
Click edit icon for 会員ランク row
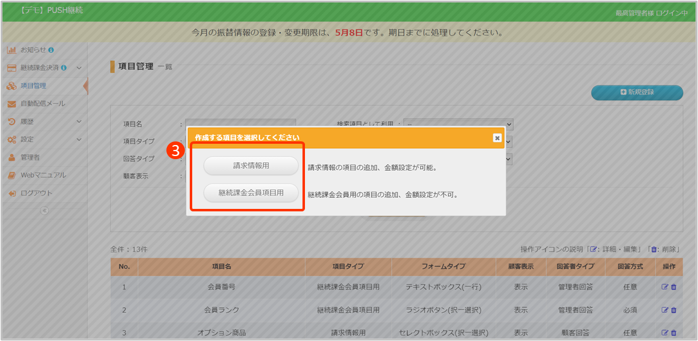pyautogui.click(x=665, y=310)
